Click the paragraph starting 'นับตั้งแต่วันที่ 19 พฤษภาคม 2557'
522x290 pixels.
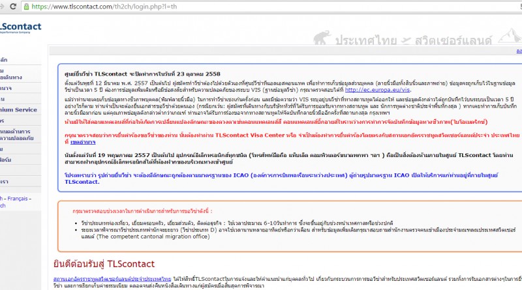[288, 158]
